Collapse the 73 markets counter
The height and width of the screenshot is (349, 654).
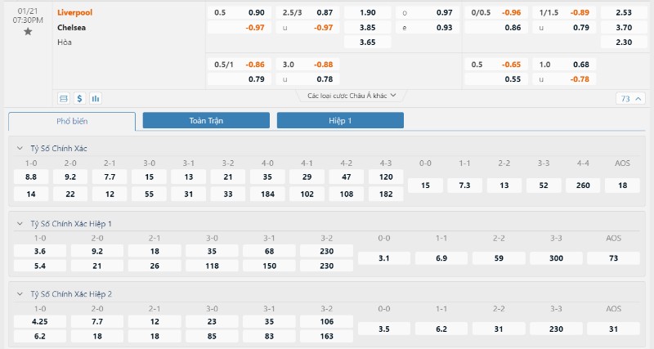(x=630, y=98)
